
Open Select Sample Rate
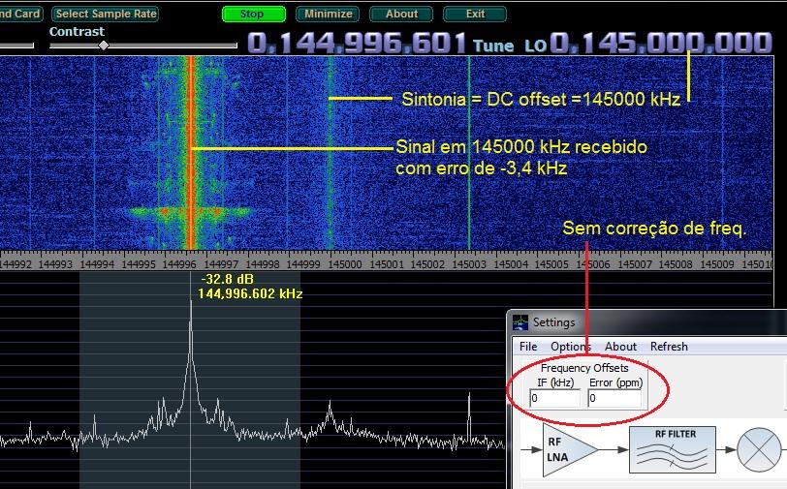click(x=106, y=15)
